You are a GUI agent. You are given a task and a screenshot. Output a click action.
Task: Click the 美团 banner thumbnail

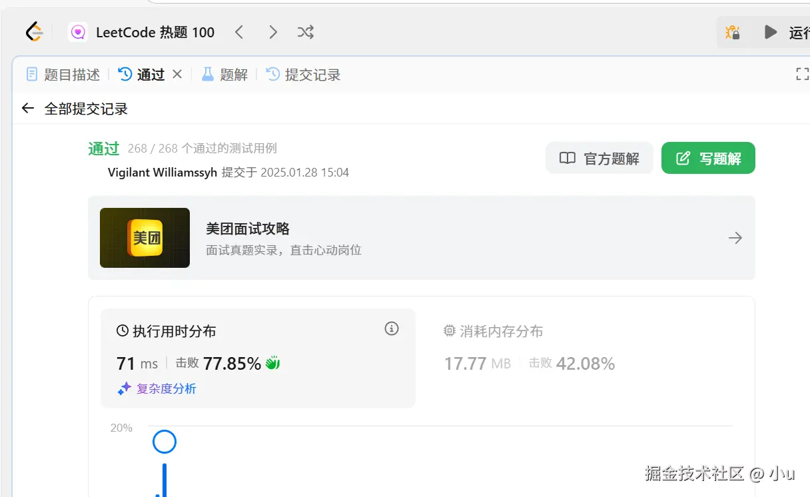[145, 238]
